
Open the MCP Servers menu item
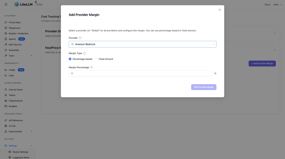click(15, 44)
